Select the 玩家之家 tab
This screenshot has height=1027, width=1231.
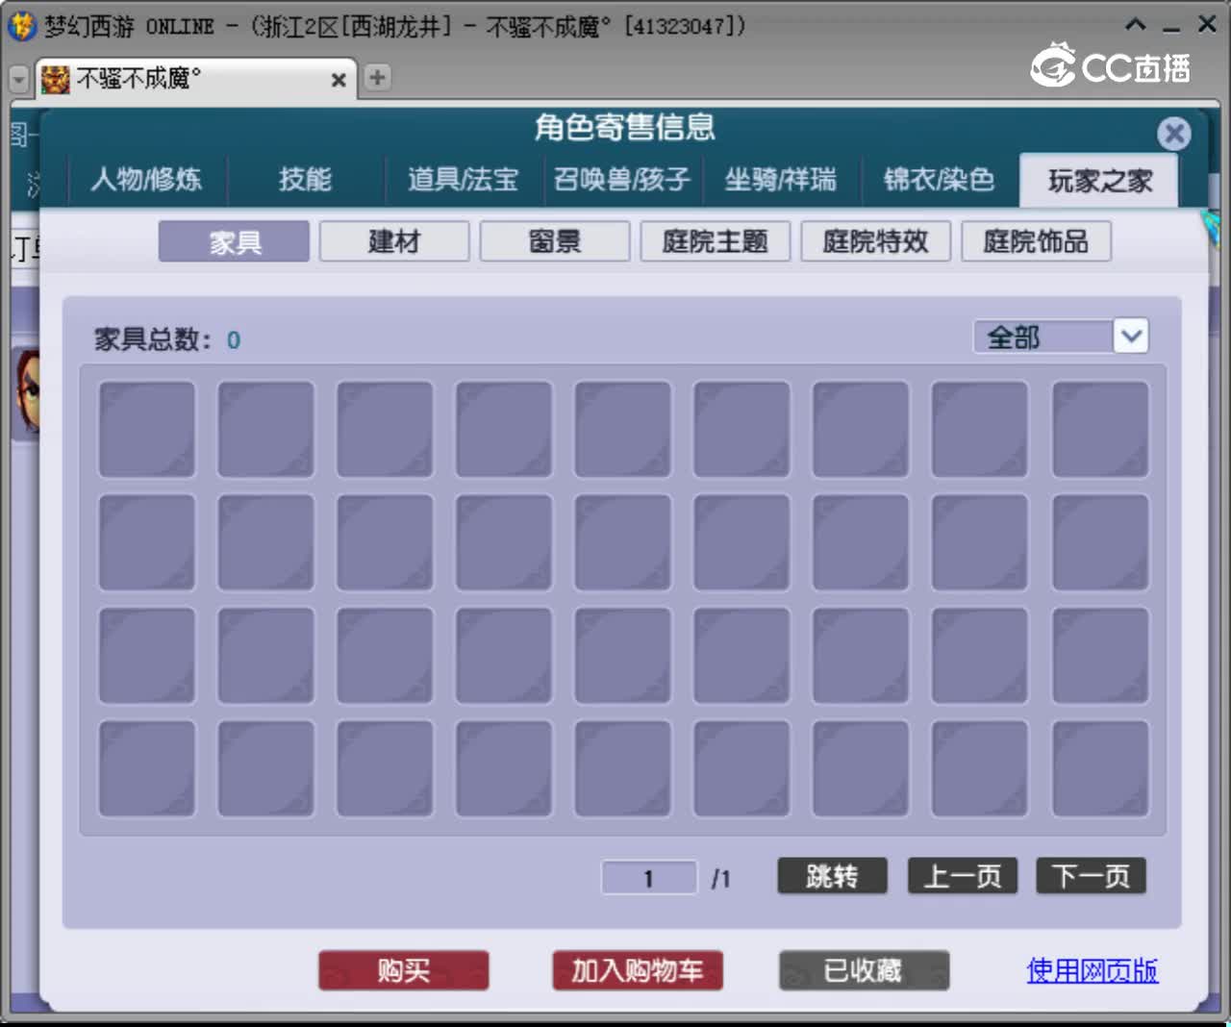click(x=1099, y=181)
